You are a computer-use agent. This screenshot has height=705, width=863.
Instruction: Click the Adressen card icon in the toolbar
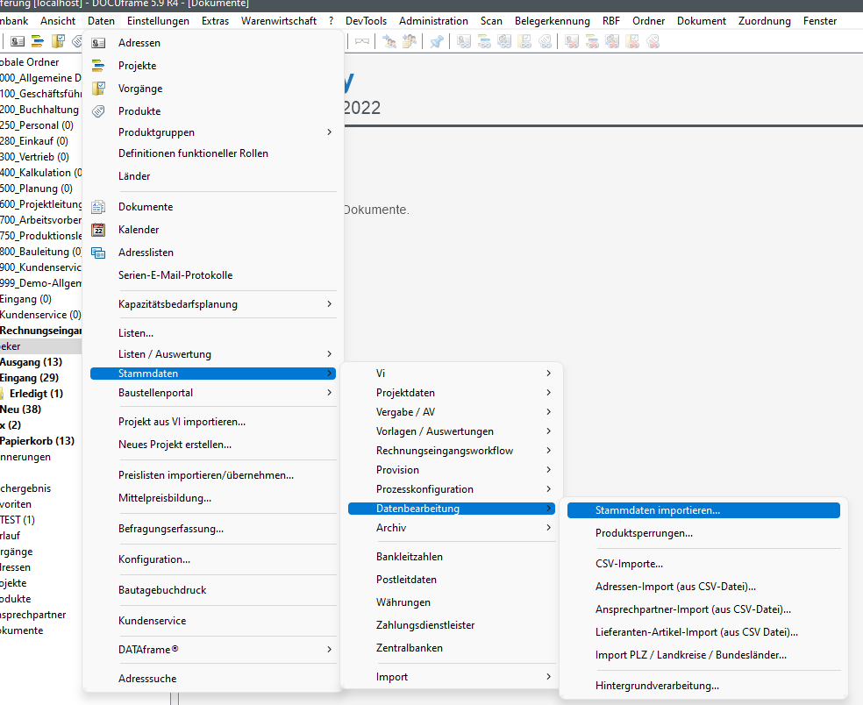pyautogui.click(x=18, y=41)
